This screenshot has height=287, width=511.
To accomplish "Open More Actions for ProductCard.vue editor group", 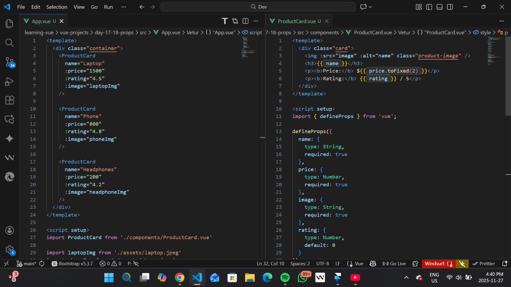I will (501, 21).
